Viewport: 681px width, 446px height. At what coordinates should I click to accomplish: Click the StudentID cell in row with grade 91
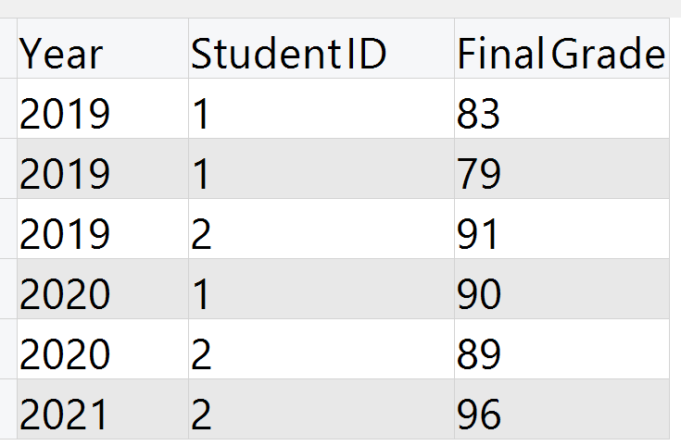[x=322, y=229]
